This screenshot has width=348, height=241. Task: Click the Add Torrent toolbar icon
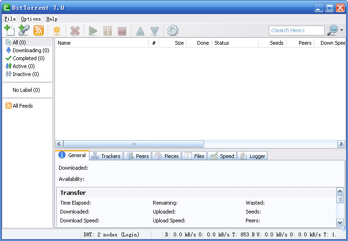click(x=9, y=31)
